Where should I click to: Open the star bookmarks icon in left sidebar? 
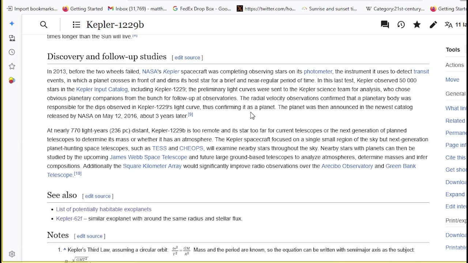pyautogui.click(x=12, y=66)
